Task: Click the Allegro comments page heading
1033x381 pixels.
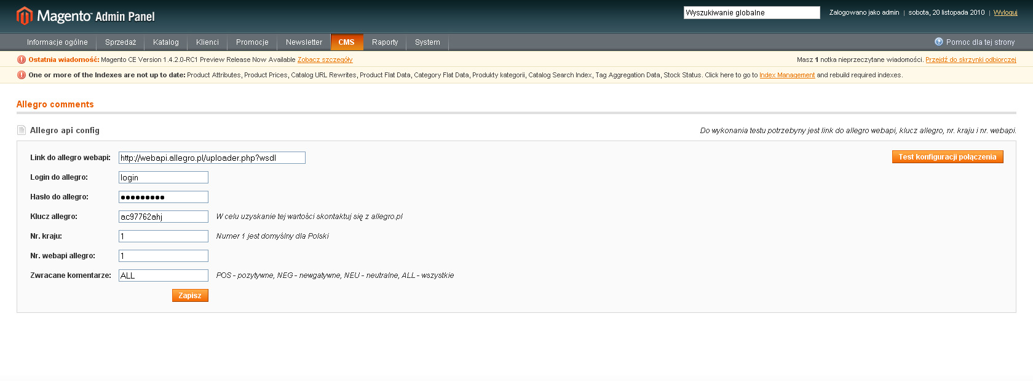Action: pyautogui.click(x=55, y=104)
